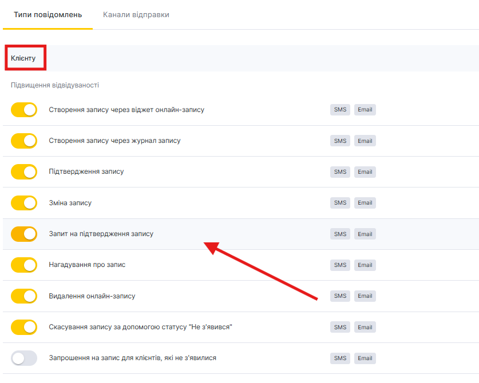Switch off Запит на підтвердження запису toggle
Viewport: 479px width, 383px height.
[x=24, y=234]
